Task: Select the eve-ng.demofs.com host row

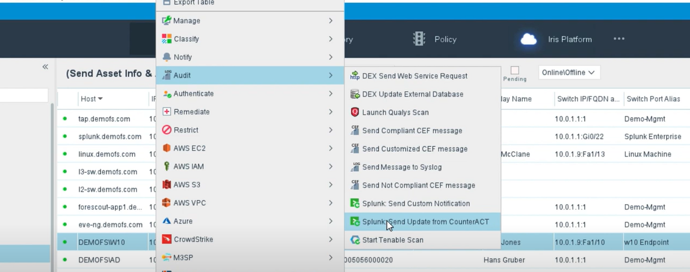Action: 111,225
